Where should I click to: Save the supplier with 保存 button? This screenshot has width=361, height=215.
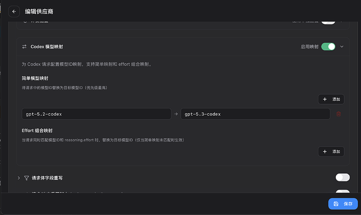(343, 204)
